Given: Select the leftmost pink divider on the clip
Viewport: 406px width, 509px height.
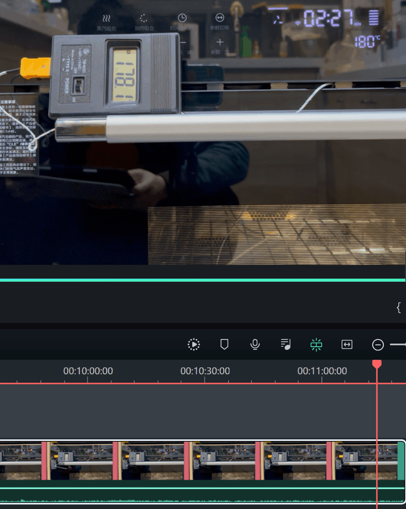Looking at the screenshot, I should tap(44, 460).
